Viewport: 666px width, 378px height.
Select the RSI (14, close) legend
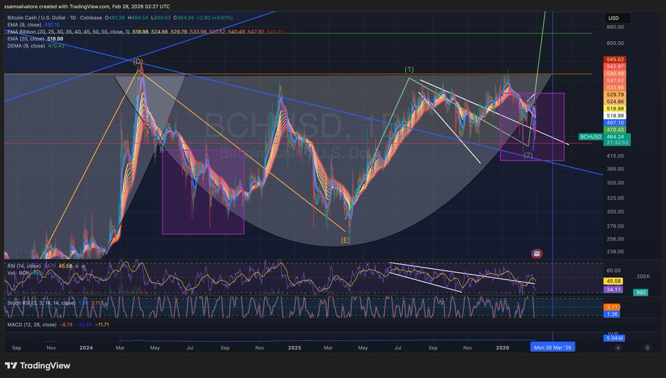pyautogui.click(x=25, y=266)
